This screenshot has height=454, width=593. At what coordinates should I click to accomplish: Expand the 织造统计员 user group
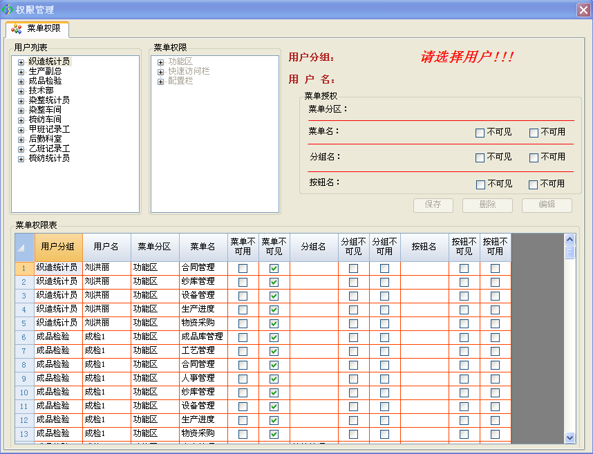coord(21,62)
